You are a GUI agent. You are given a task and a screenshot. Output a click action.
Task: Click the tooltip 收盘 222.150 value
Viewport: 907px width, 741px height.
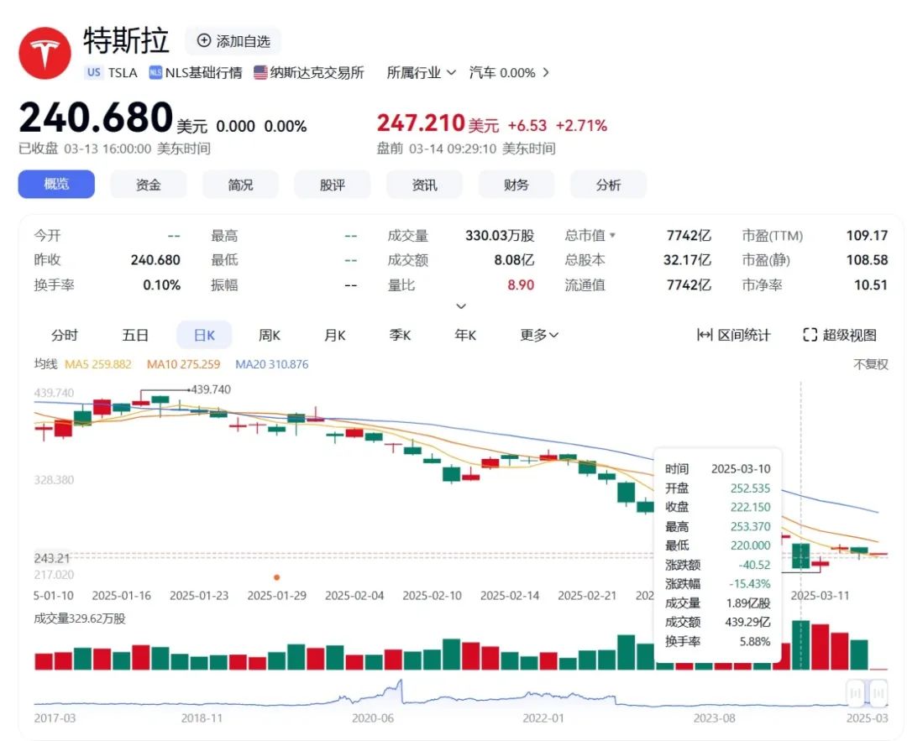pyautogui.click(x=750, y=507)
